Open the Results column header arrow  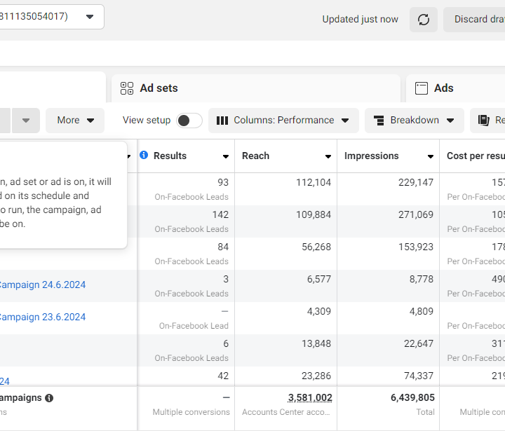(226, 156)
